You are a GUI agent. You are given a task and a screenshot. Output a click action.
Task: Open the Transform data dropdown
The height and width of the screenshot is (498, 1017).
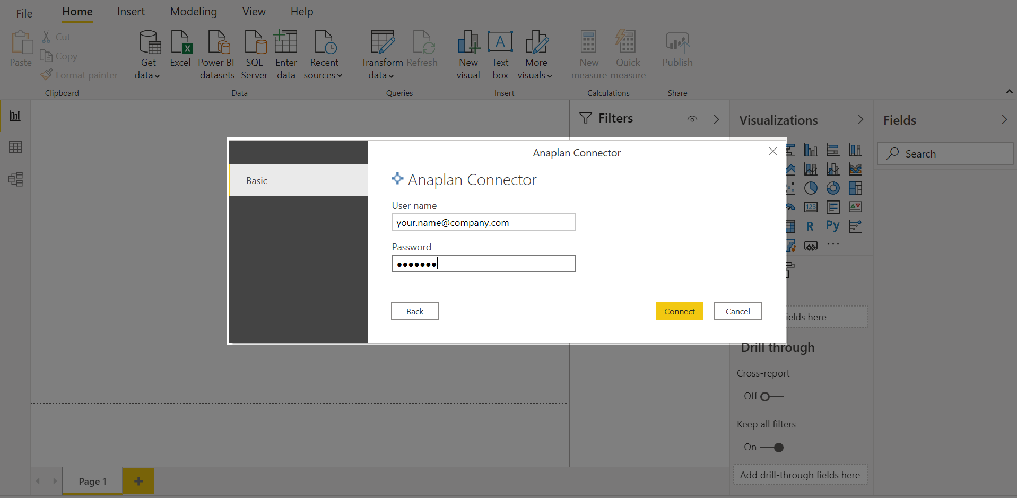click(391, 76)
